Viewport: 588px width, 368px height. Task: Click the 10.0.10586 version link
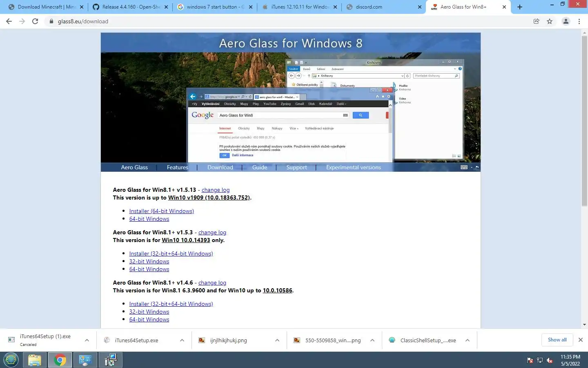(x=277, y=290)
